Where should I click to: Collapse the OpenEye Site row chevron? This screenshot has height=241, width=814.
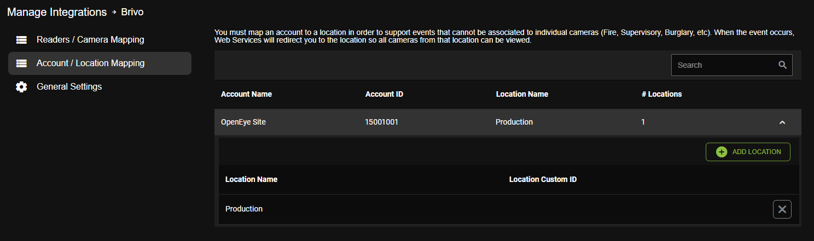point(782,122)
